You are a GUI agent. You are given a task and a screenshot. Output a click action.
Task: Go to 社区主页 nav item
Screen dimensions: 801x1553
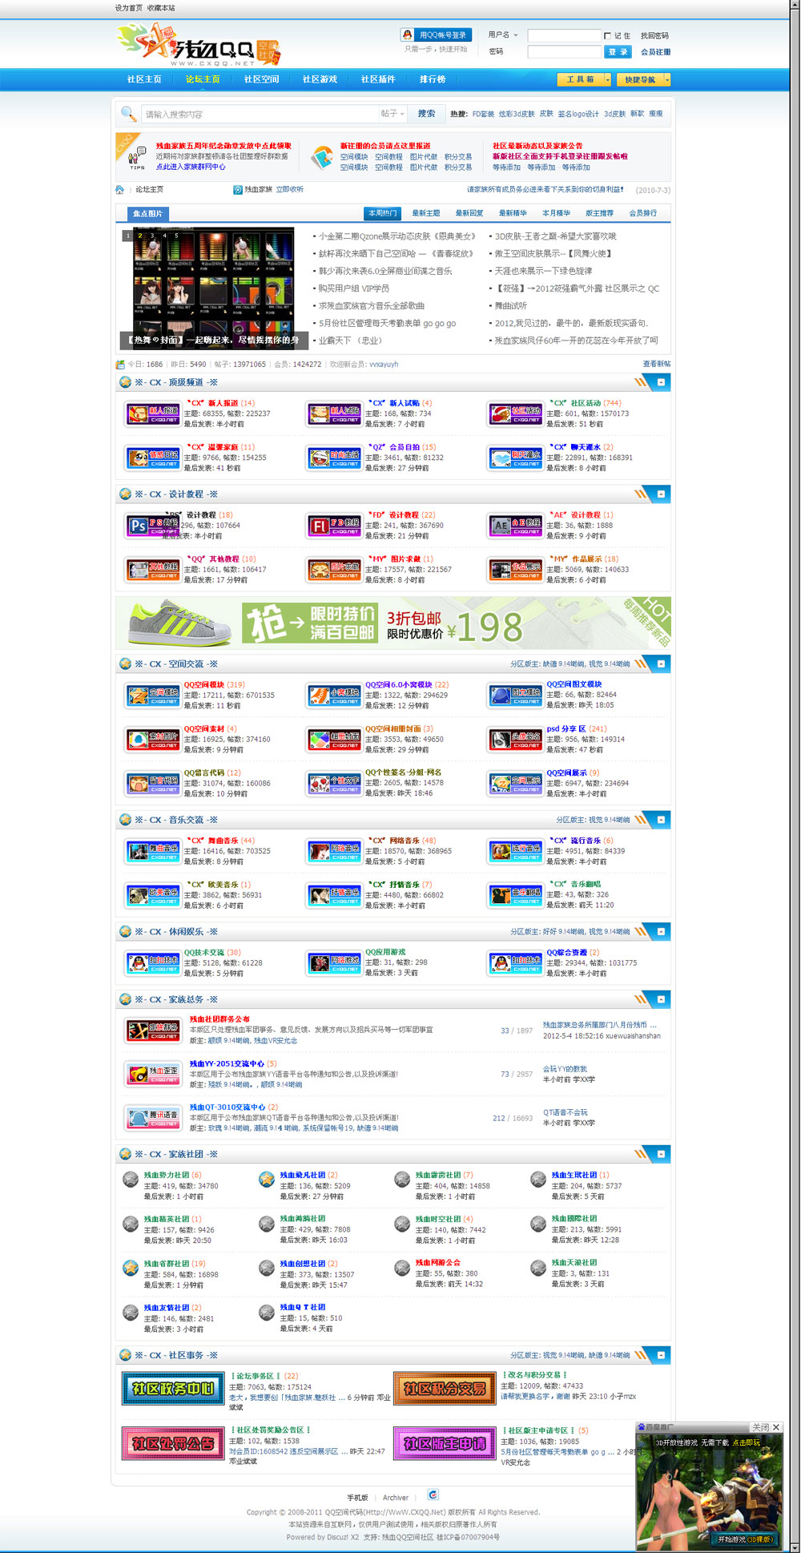coord(144,79)
